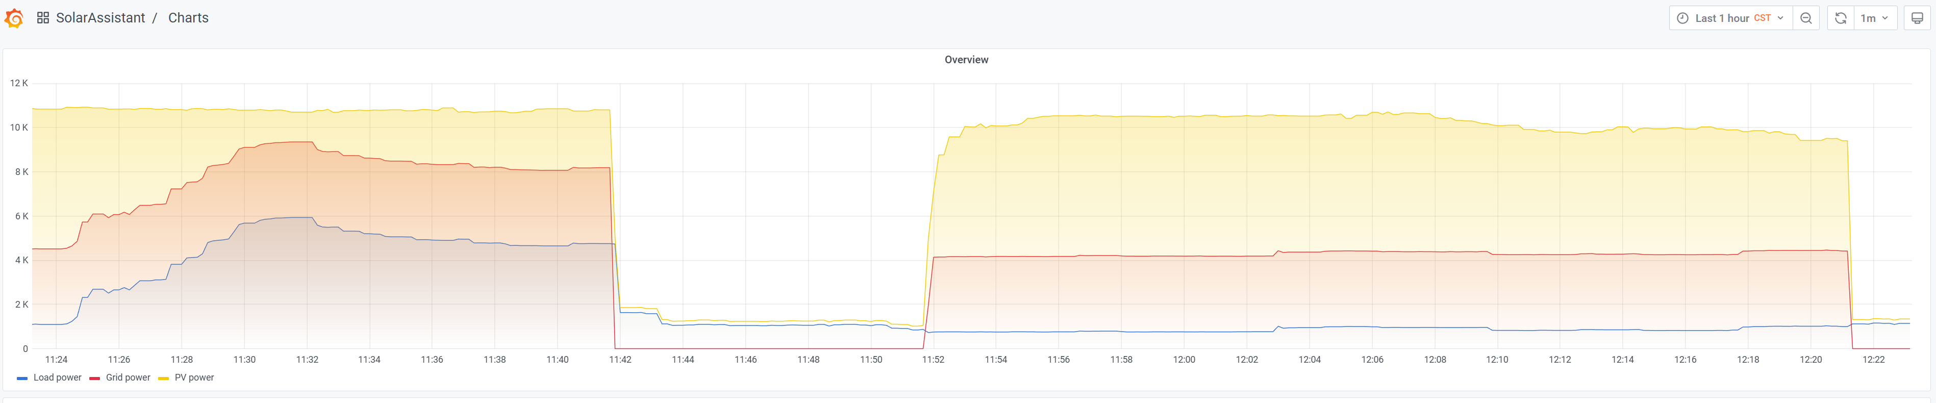The width and height of the screenshot is (1936, 403).
Task: Open the Last 1 hour time range picker
Action: point(1721,18)
